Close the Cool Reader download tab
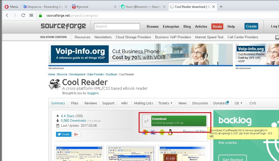The height and width of the screenshot is (161, 279). point(214,7)
